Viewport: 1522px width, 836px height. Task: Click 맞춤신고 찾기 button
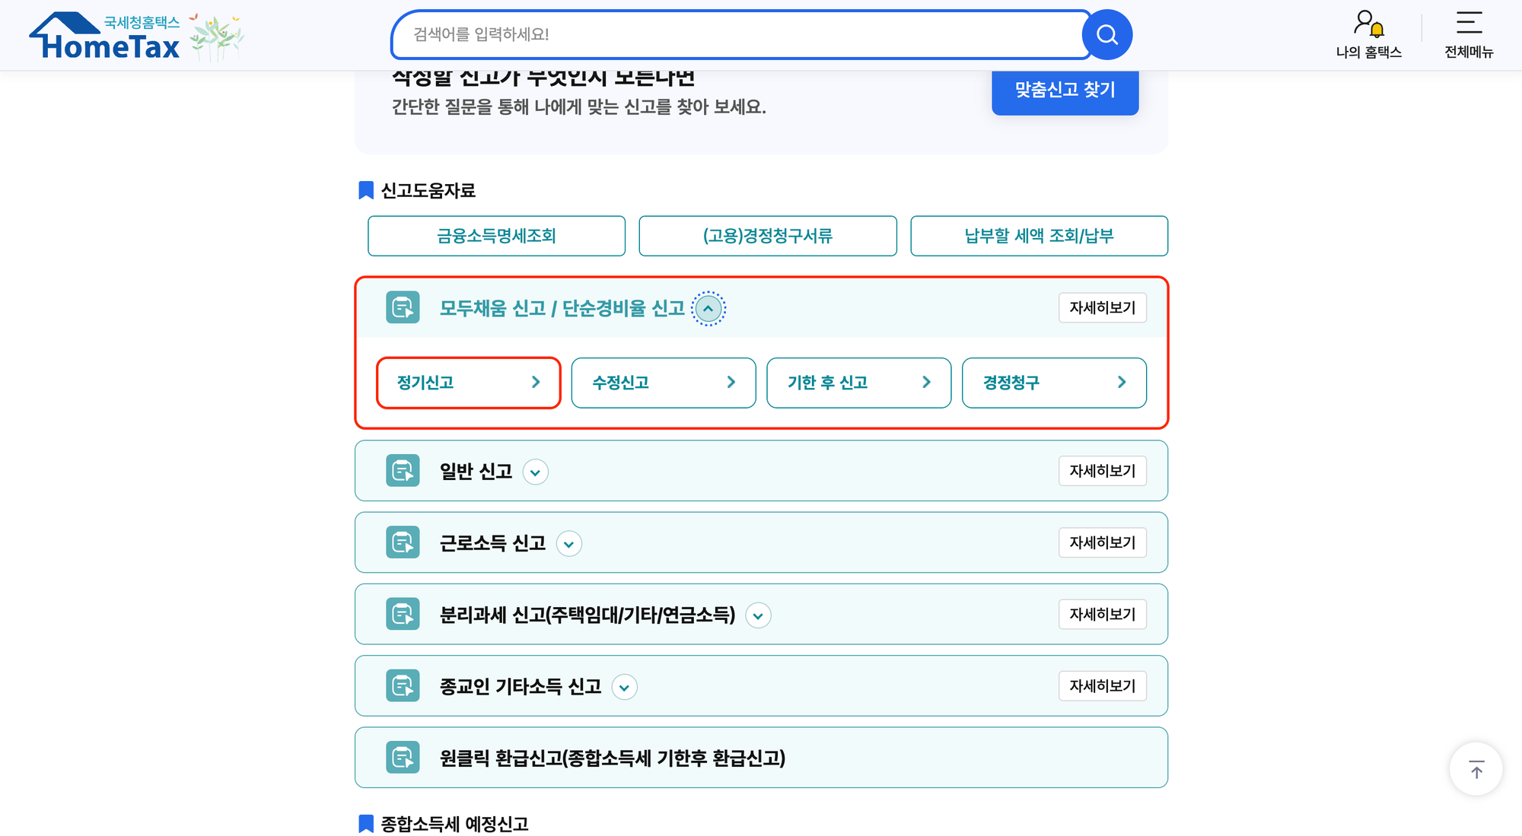click(x=1065, y=90)
